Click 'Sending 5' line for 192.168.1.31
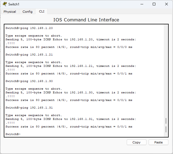The height and width of the screenshot is (154, 173). tap(71, 119)
